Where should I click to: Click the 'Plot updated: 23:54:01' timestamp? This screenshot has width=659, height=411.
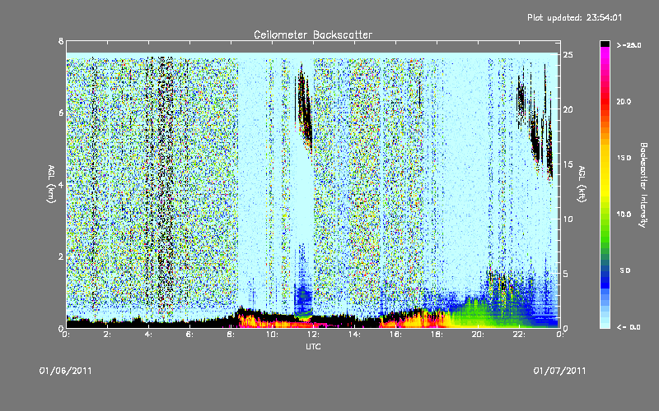[574, 17]
